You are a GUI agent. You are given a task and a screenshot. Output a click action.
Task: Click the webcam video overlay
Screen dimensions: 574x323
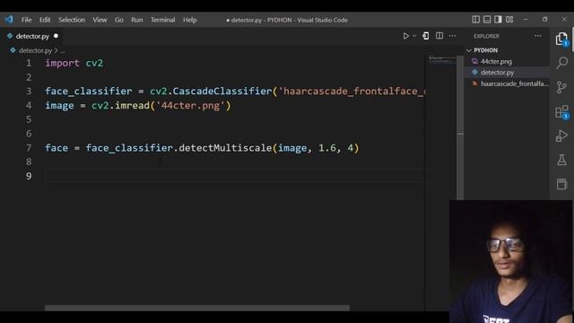[511, 261]
